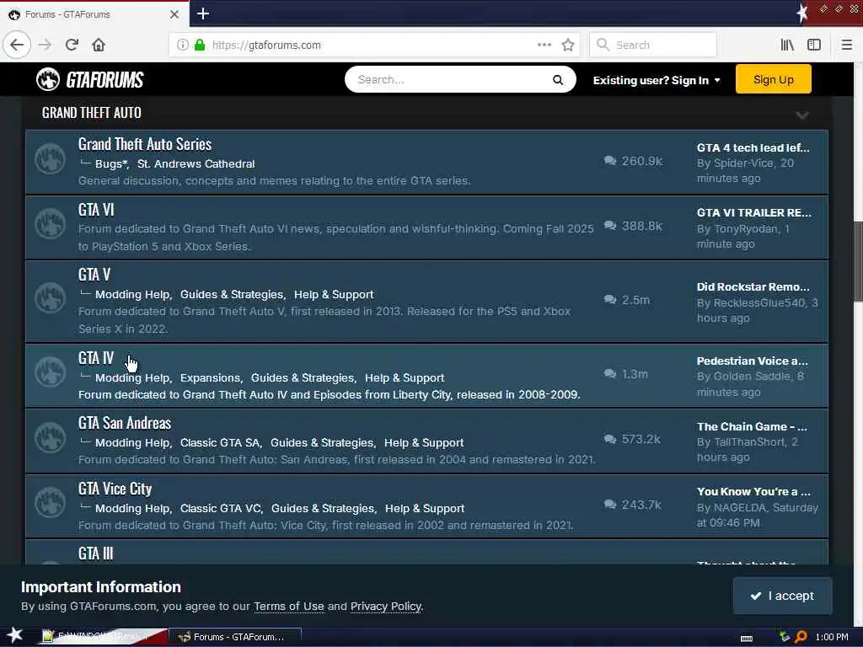
Task: Click the keyboard tray icon
Action: tap(747, 639)
